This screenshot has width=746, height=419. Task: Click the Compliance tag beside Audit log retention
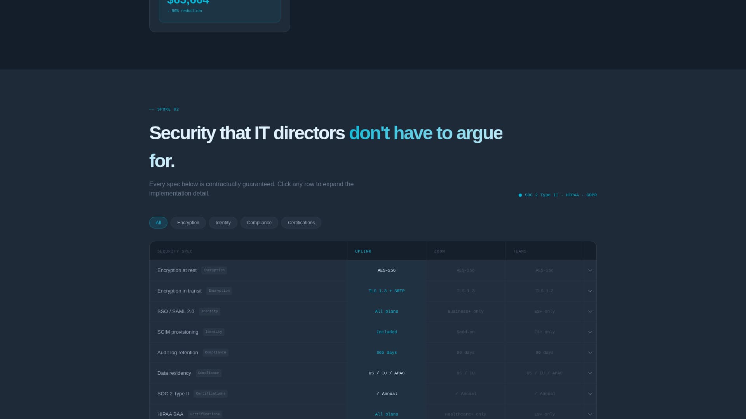point(216,353)
